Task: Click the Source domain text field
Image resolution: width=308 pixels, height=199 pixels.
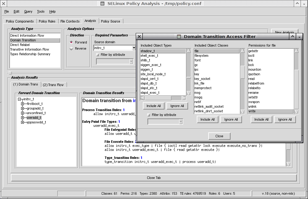Action: [x=113, y=48]
